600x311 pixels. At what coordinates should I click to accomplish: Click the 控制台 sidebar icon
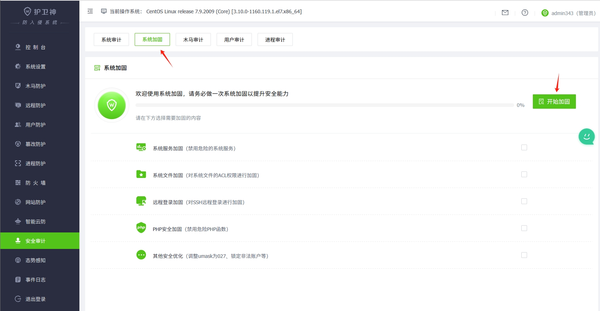pyautogui.click(x=18, y=47)
